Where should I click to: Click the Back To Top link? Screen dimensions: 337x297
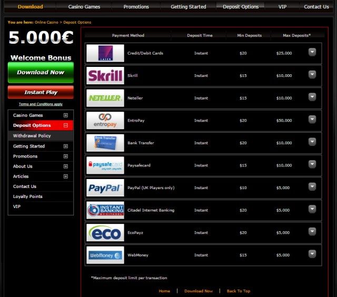239,291
